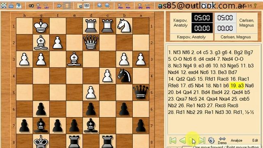Click Carlsen's light 05:00 clock
Screen dimensions: 263x148
pyautogui.click(x=225, y=18)
